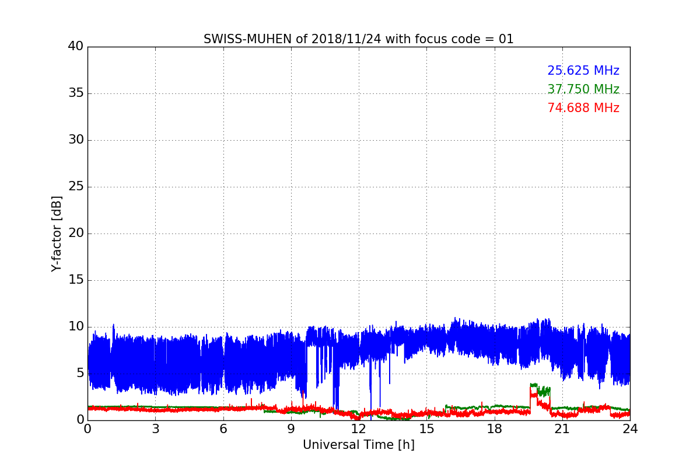
Task: Click x-axis tick label 24
Action: coord(630,429)
